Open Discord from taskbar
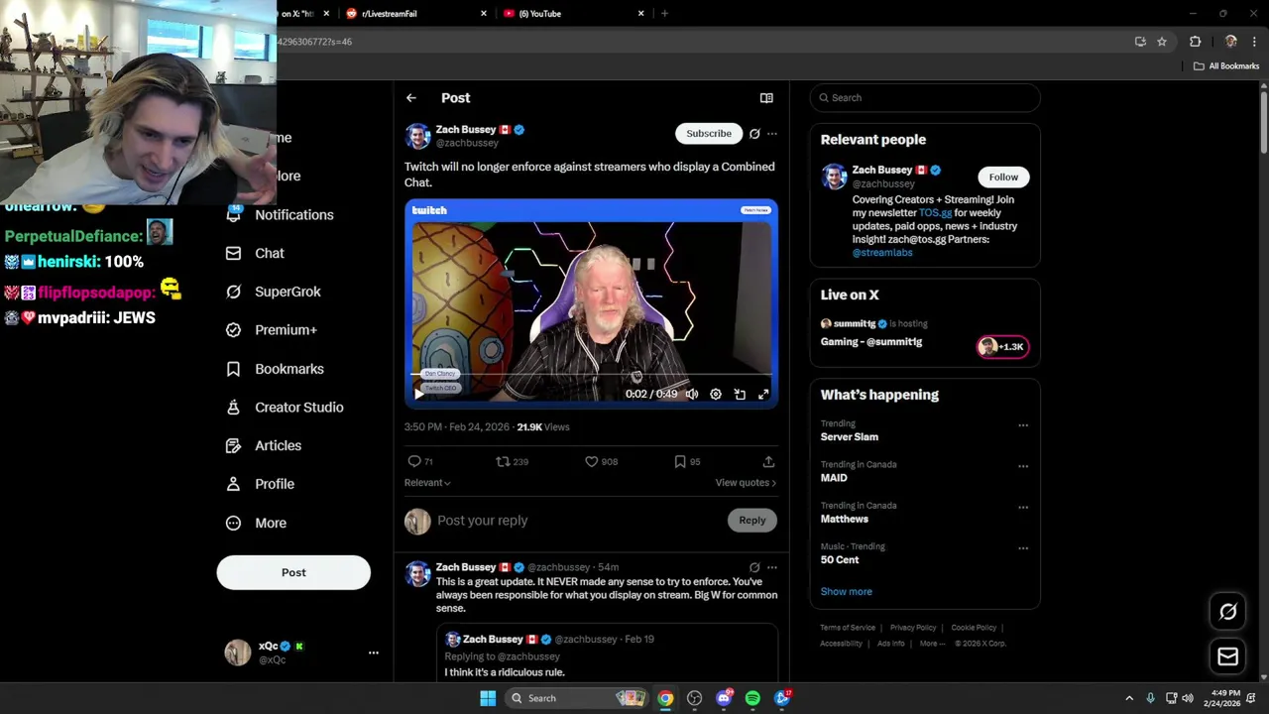Viewport: 1269px width, 714px height. (x=724, y=699)
